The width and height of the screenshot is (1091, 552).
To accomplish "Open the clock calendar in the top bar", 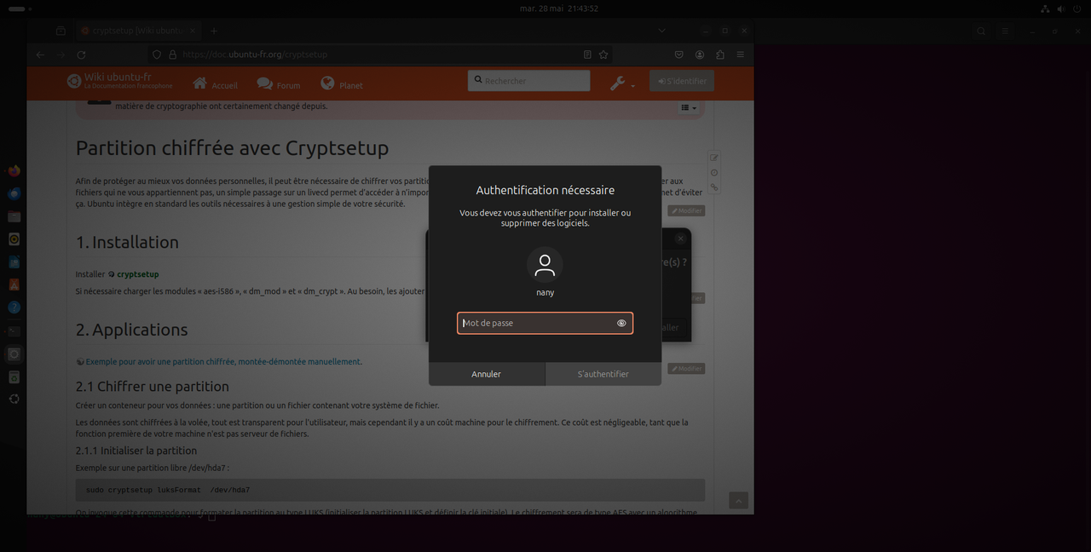I will click(x=559, y=8).
